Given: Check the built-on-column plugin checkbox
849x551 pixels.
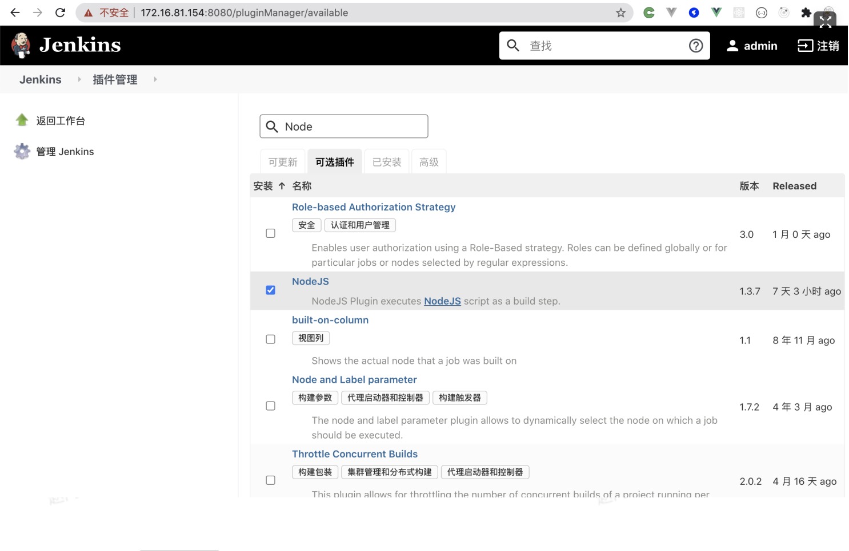Looking at the screenshot, I should pyautogui.click(x=271, y=339).
